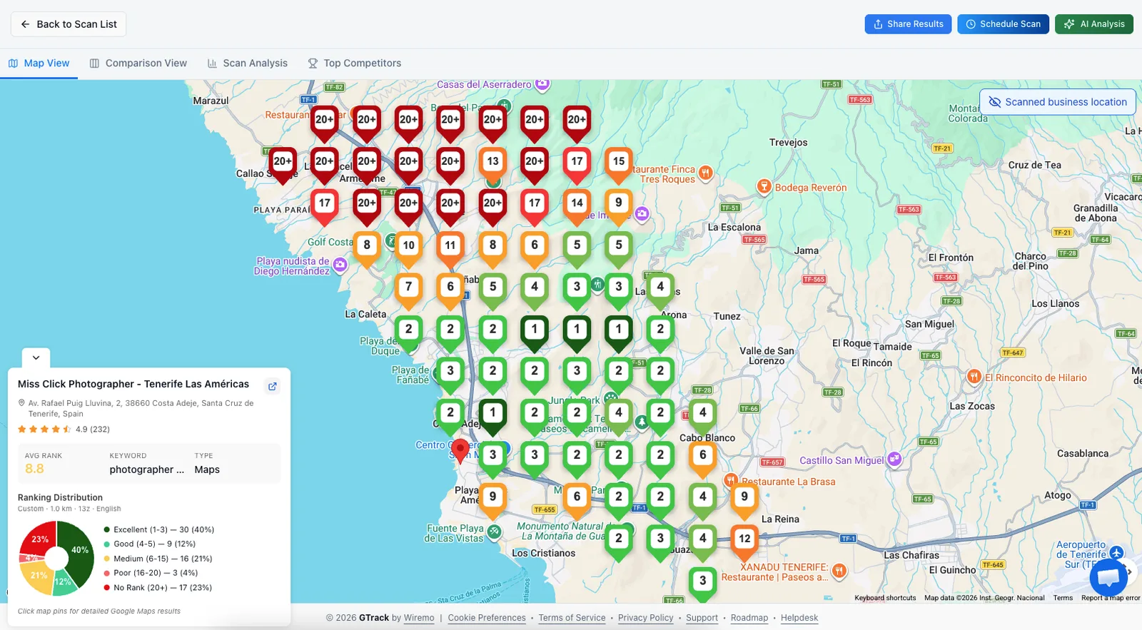Click the rank 15 map pin
Screen dimensions: 1142x630
[x=619, y=164]
